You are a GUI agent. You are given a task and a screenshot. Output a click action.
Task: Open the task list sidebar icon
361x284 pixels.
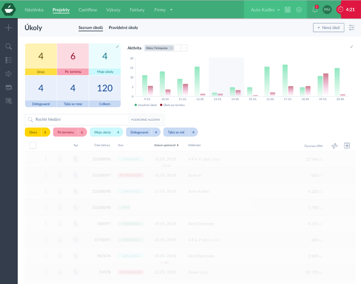pyautogui.click(x=9, y=60)
